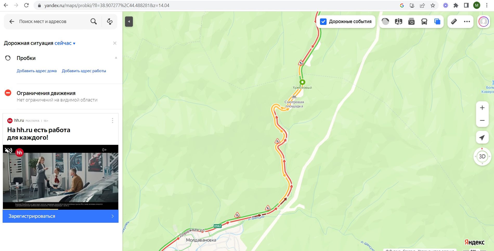Open the map layers selector icon

437,22
